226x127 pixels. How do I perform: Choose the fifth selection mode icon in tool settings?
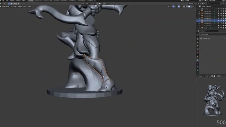click(x=18, y=4)
